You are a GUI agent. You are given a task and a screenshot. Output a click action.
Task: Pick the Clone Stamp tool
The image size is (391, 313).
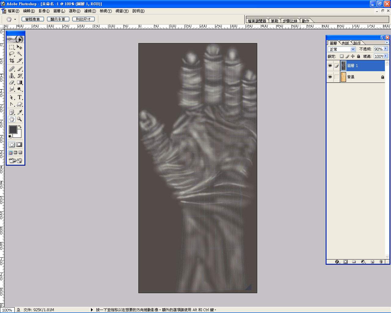12,76
